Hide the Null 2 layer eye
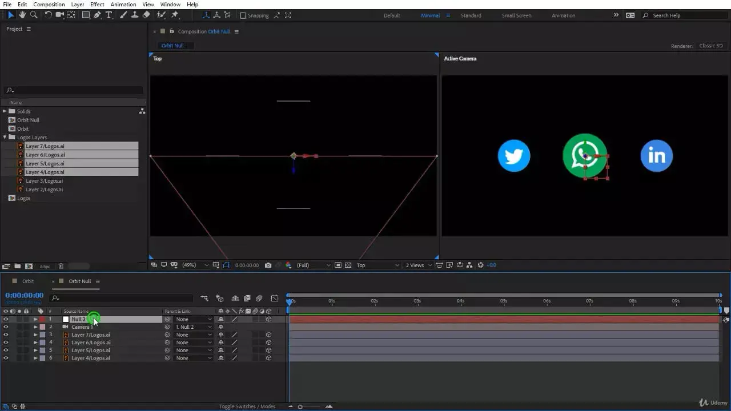This screenshot has width=731, height=411. pyautogui.click(x=6, y=319)
